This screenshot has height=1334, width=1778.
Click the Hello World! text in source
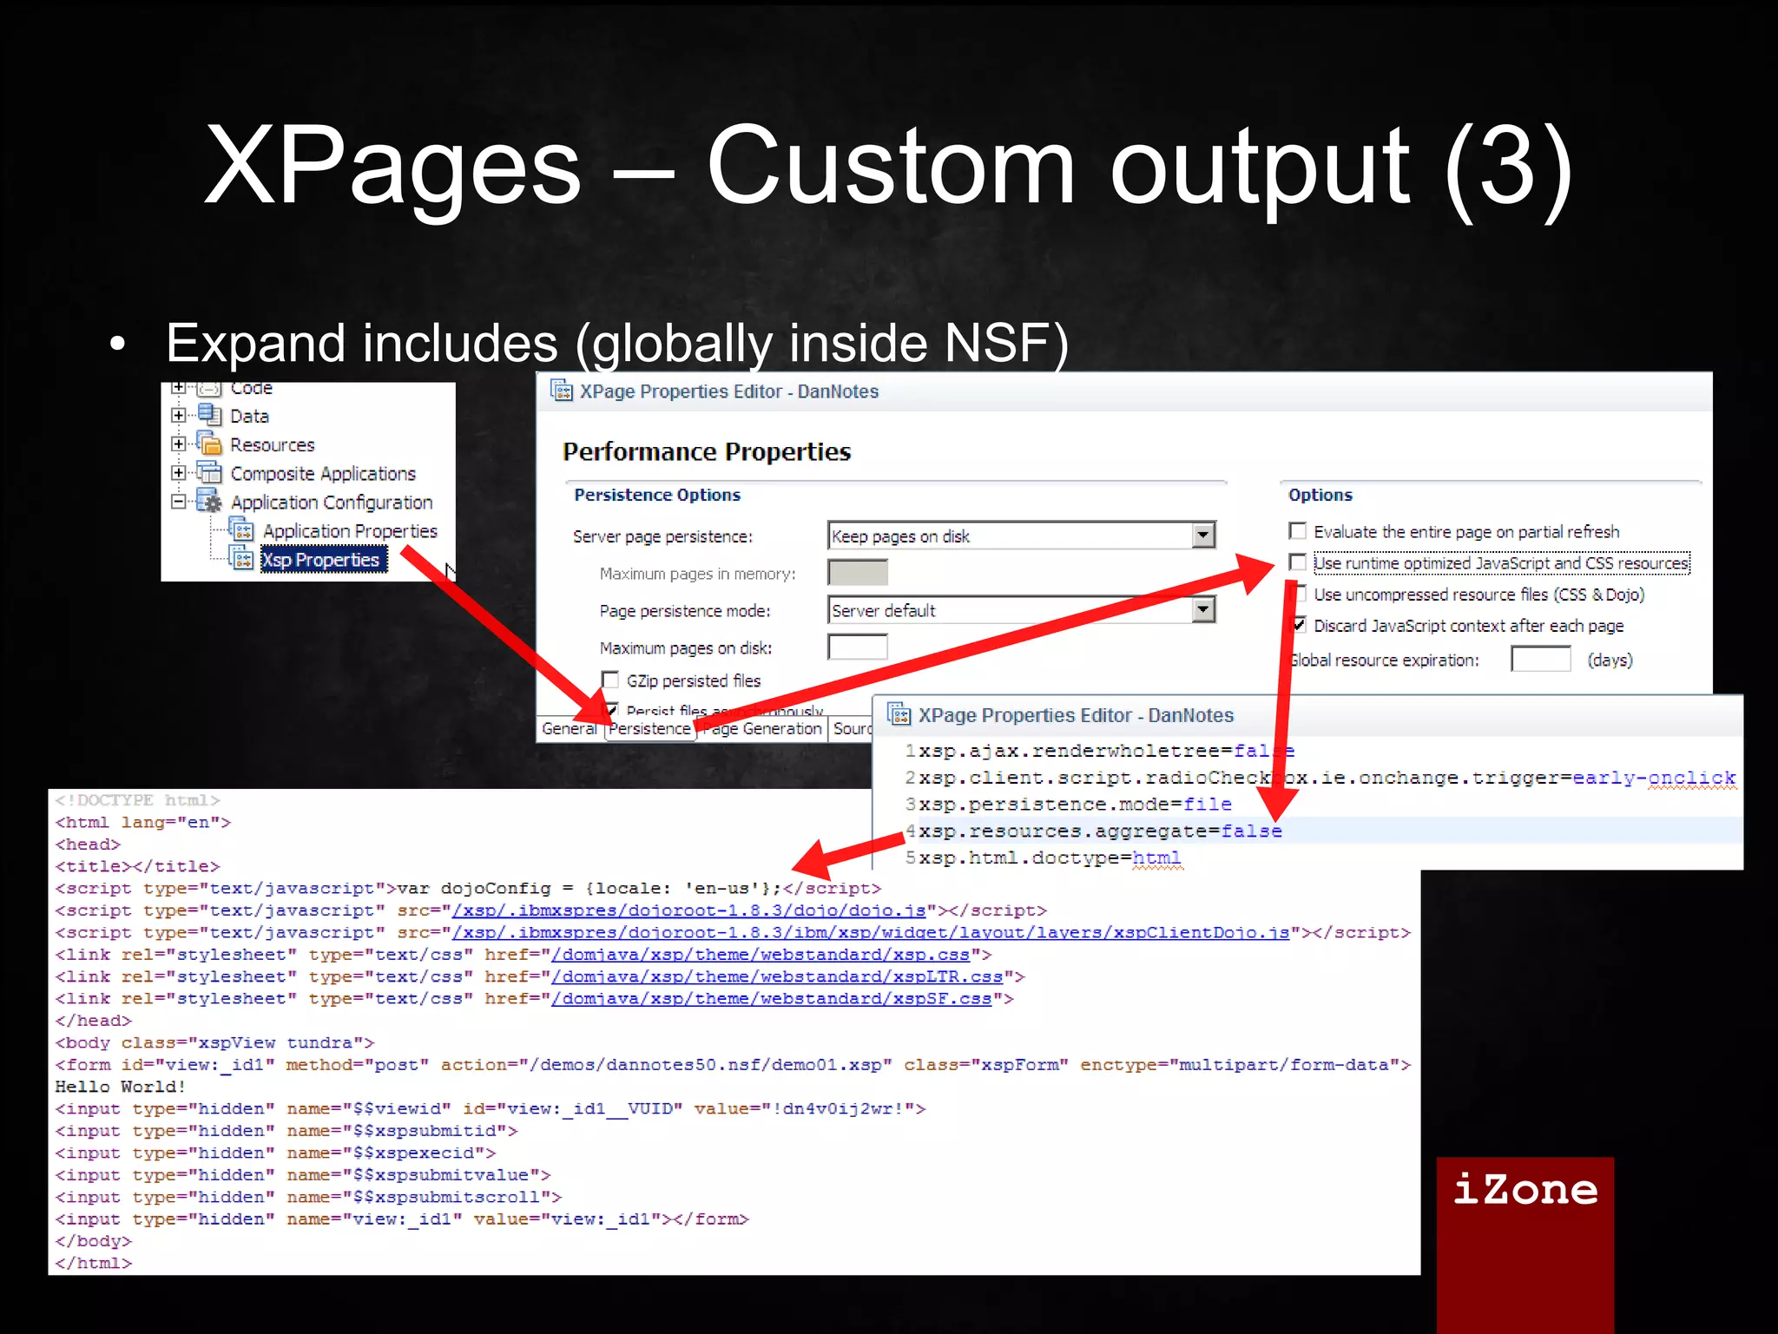(120, 1087)
